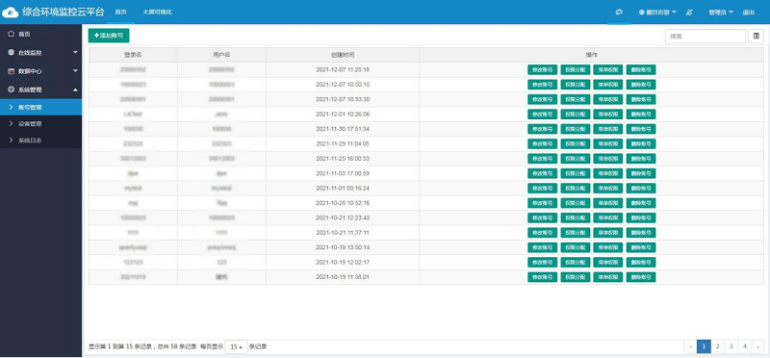Click the data center calendar icon
The width and height of the screenshot is (770, 358).
[x=11, y=70]
